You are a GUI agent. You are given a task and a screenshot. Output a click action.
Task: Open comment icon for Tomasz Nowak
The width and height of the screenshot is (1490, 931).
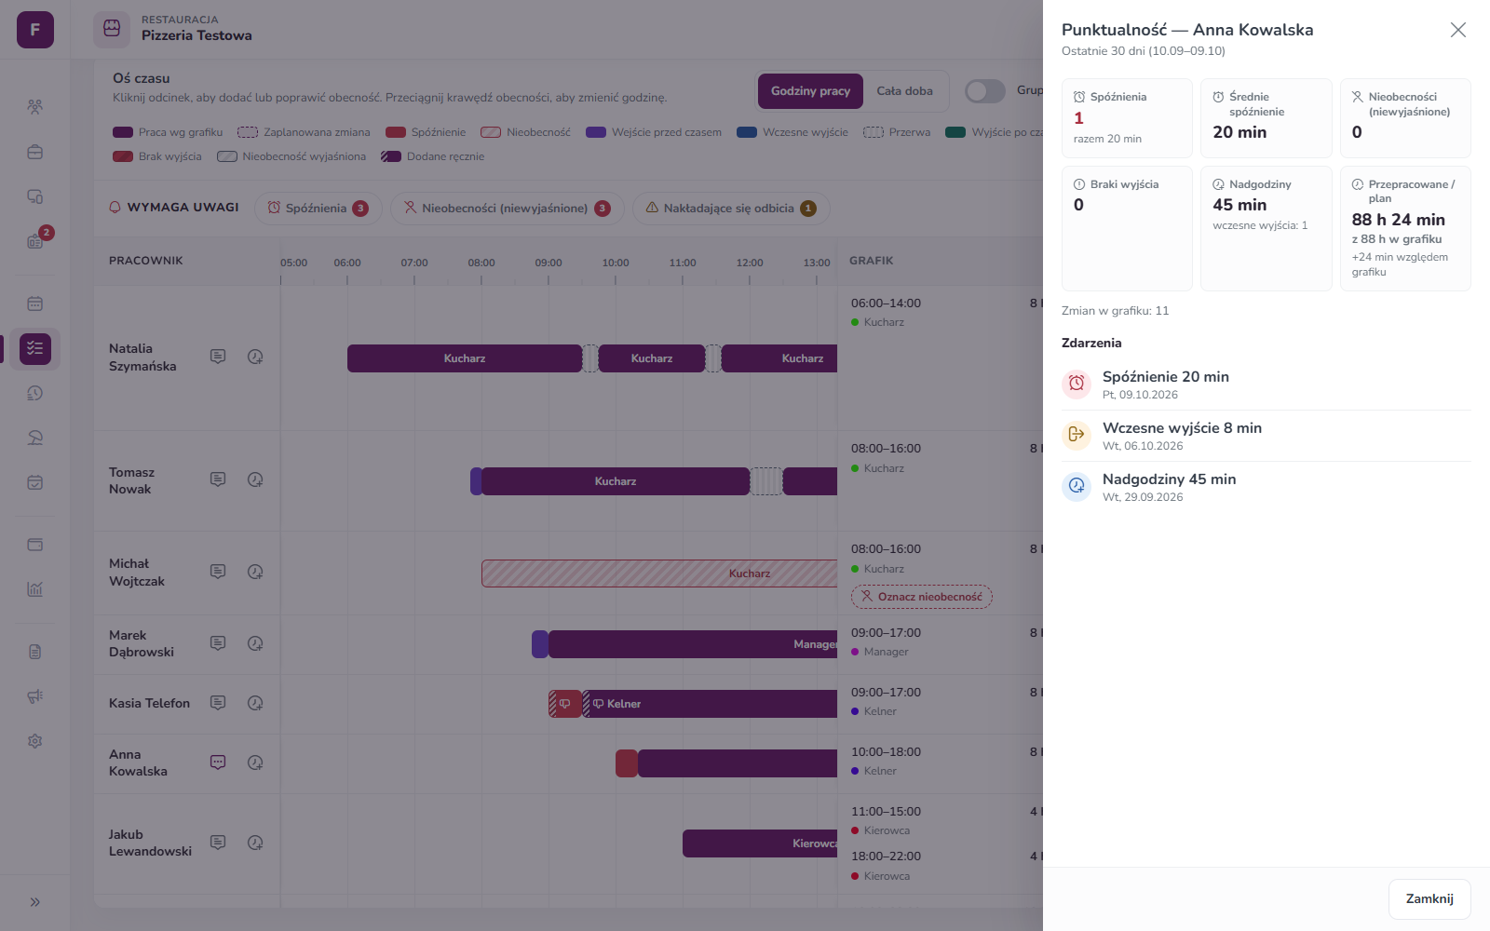(x=218, y=479)
